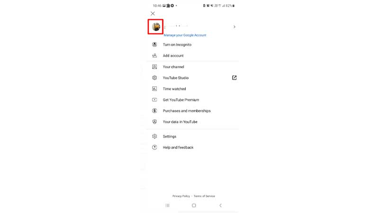The image size is (379, 213).
Task: Tap the Time watched bar chart icon
Action: [x=154, y=89]
